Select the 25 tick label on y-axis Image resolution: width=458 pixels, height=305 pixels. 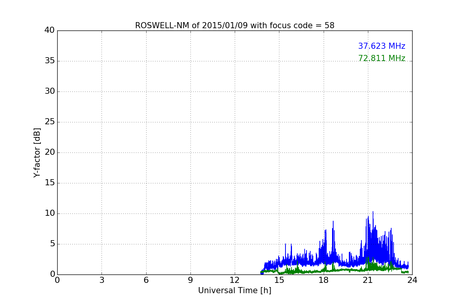click(49, 122)
